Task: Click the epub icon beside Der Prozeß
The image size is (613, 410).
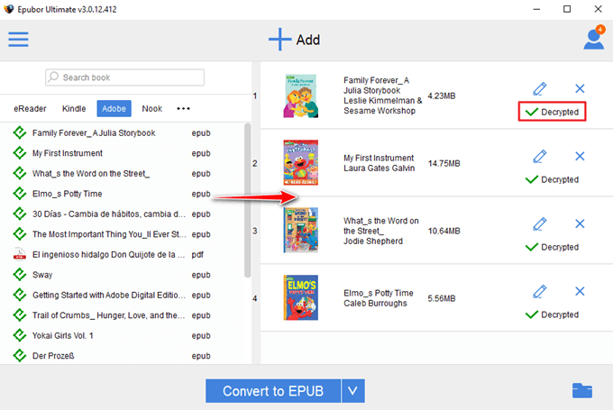Action: tap(20, 356)
